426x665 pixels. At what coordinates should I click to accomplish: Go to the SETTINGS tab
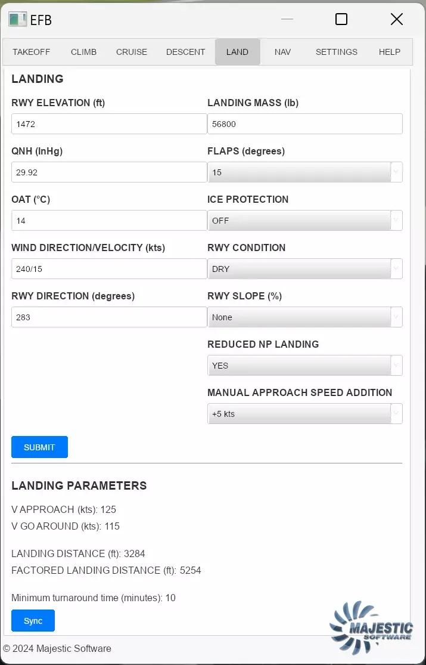click(x=337, y=52)
